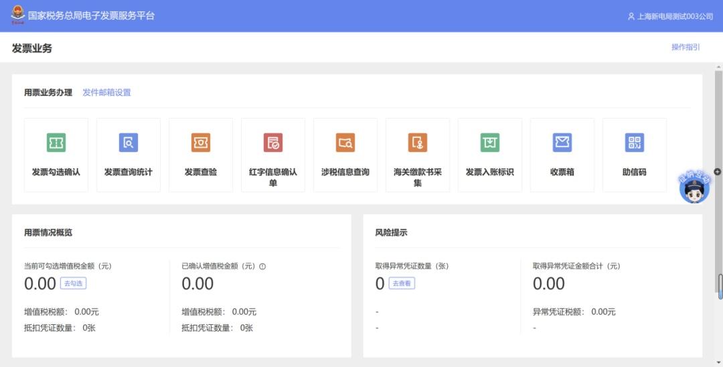Viewport: 723px width, 367px height.
Task: Open the 征纳互动 police assistant avatar
Action: pos(694,188)
